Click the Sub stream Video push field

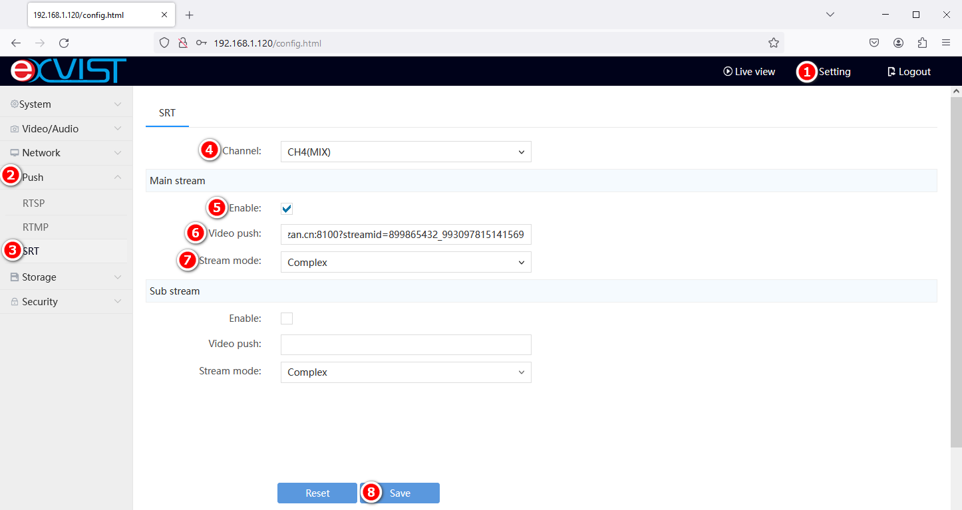coord(406,344)
